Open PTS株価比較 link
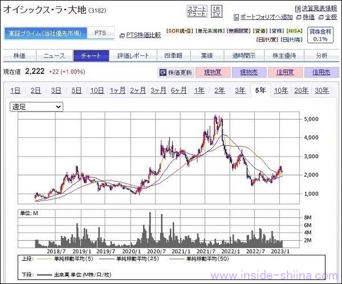The height and width of the screenshot is (284, 342). pos(144,35)
